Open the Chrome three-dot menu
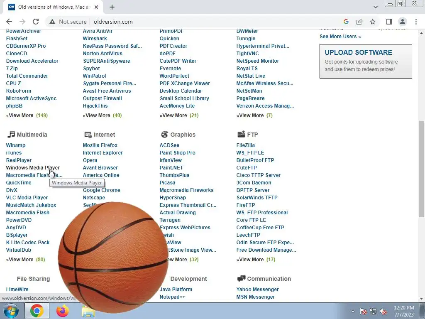 point(416,22)
